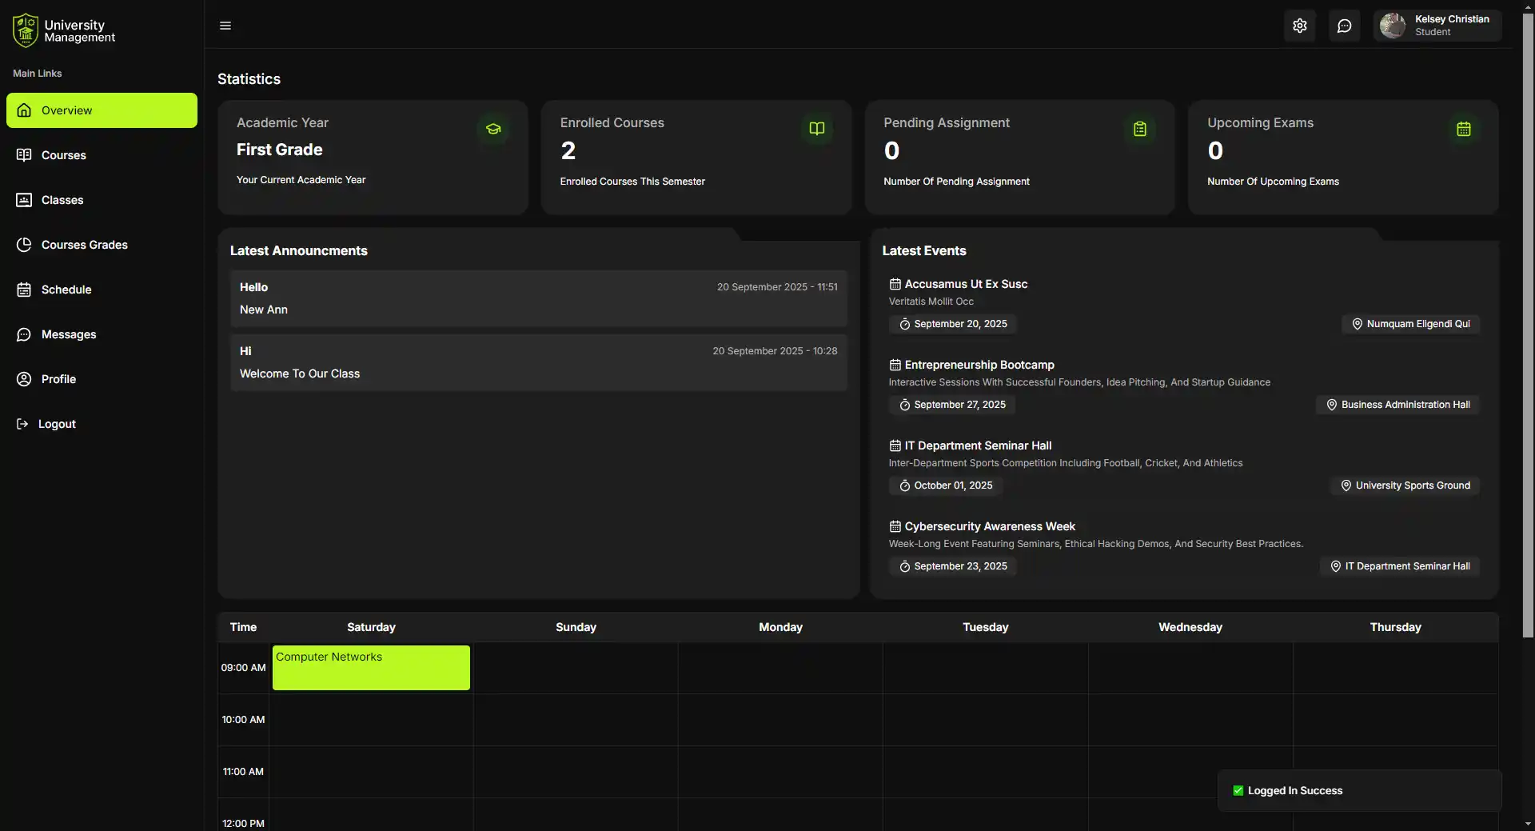Open Courses Grades from the sidebar

point(85,245)
